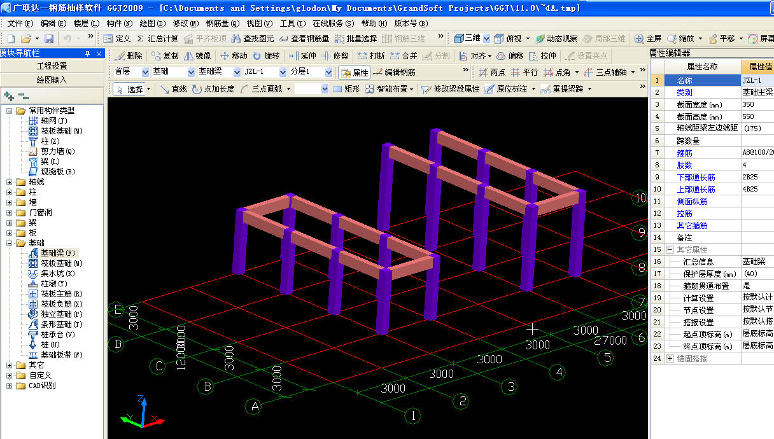Click 复制 copy tool
This screenshot has height=439, width=774.
coord(165,56)
